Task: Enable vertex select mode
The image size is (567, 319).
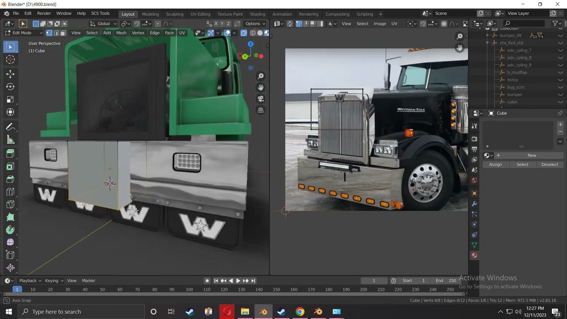Action: [49, 33]
